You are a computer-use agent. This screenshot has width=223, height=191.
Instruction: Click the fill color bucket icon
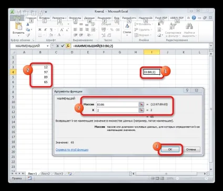pyautogui.click(x=50, y=35)
